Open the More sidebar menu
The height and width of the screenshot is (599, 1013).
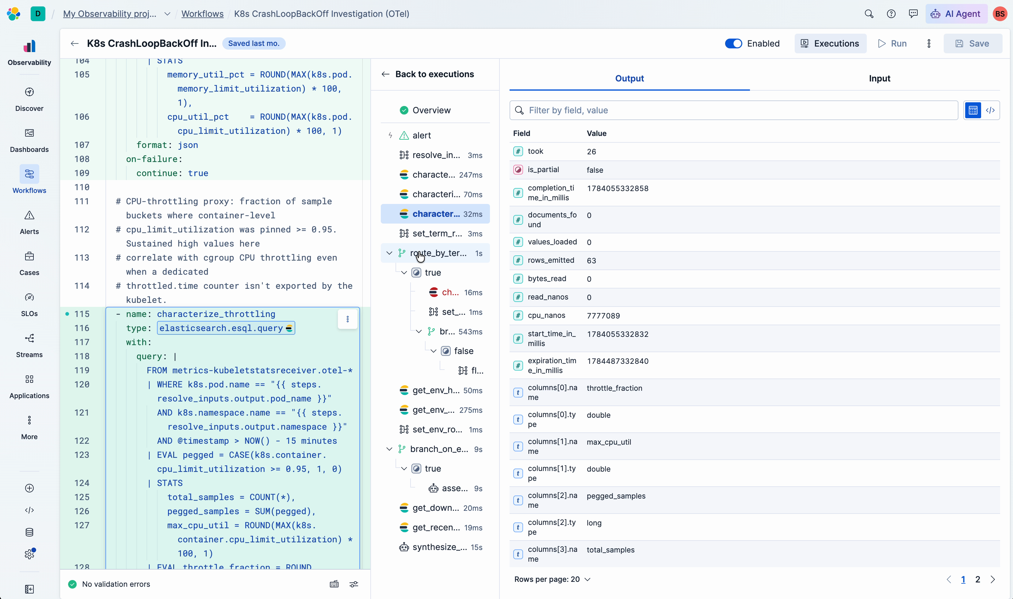tap(29, 428)
